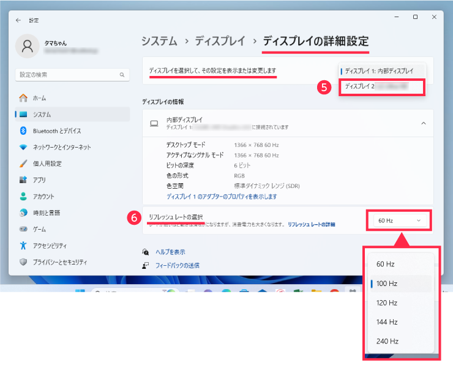
Task: Open ホーム from the sidebar
Action: (39, 98)
